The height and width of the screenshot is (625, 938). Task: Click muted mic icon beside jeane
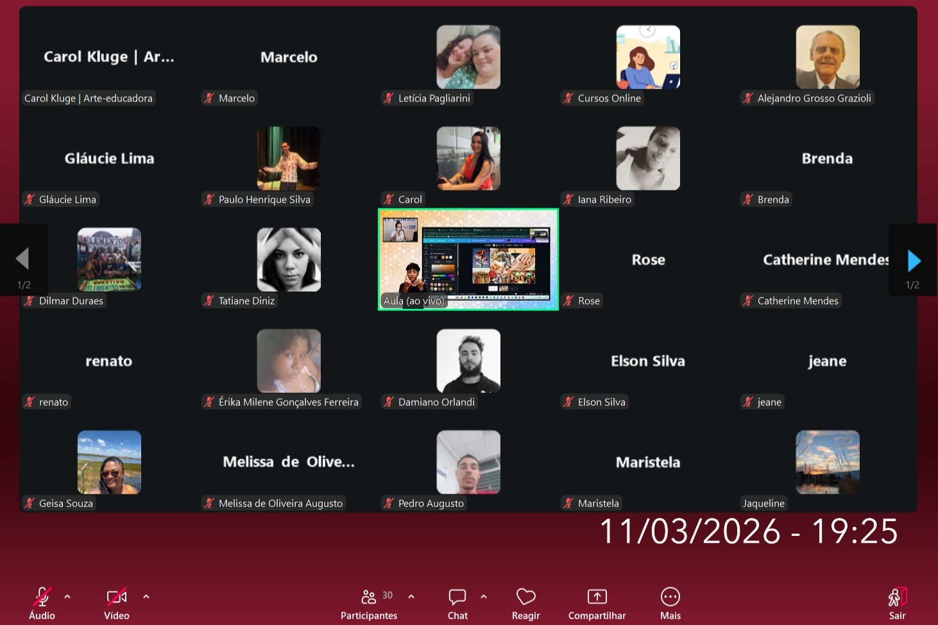point(748,402)
